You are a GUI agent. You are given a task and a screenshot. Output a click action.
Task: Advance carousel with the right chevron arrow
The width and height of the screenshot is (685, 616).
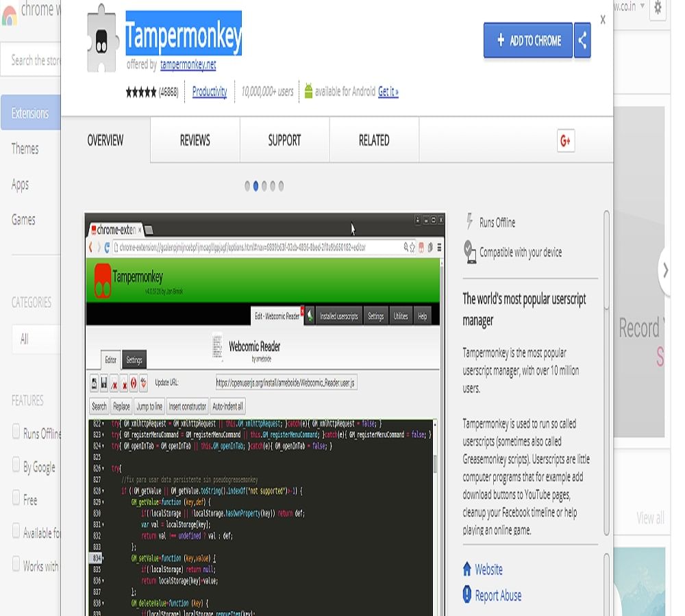pyautogui.click(x=665, y=270)
